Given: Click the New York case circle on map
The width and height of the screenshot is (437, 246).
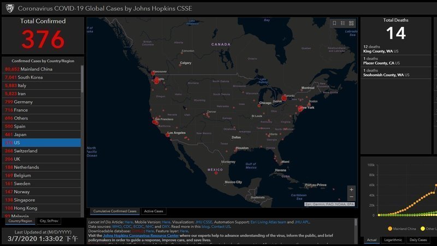Looking at the screenshot, I should click(300, 109).
